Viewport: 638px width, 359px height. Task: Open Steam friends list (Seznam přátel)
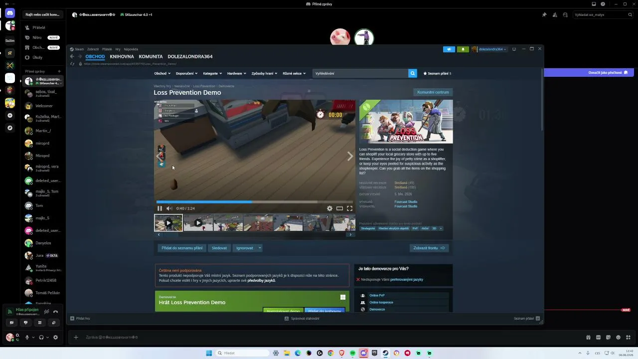coord(527,319)
